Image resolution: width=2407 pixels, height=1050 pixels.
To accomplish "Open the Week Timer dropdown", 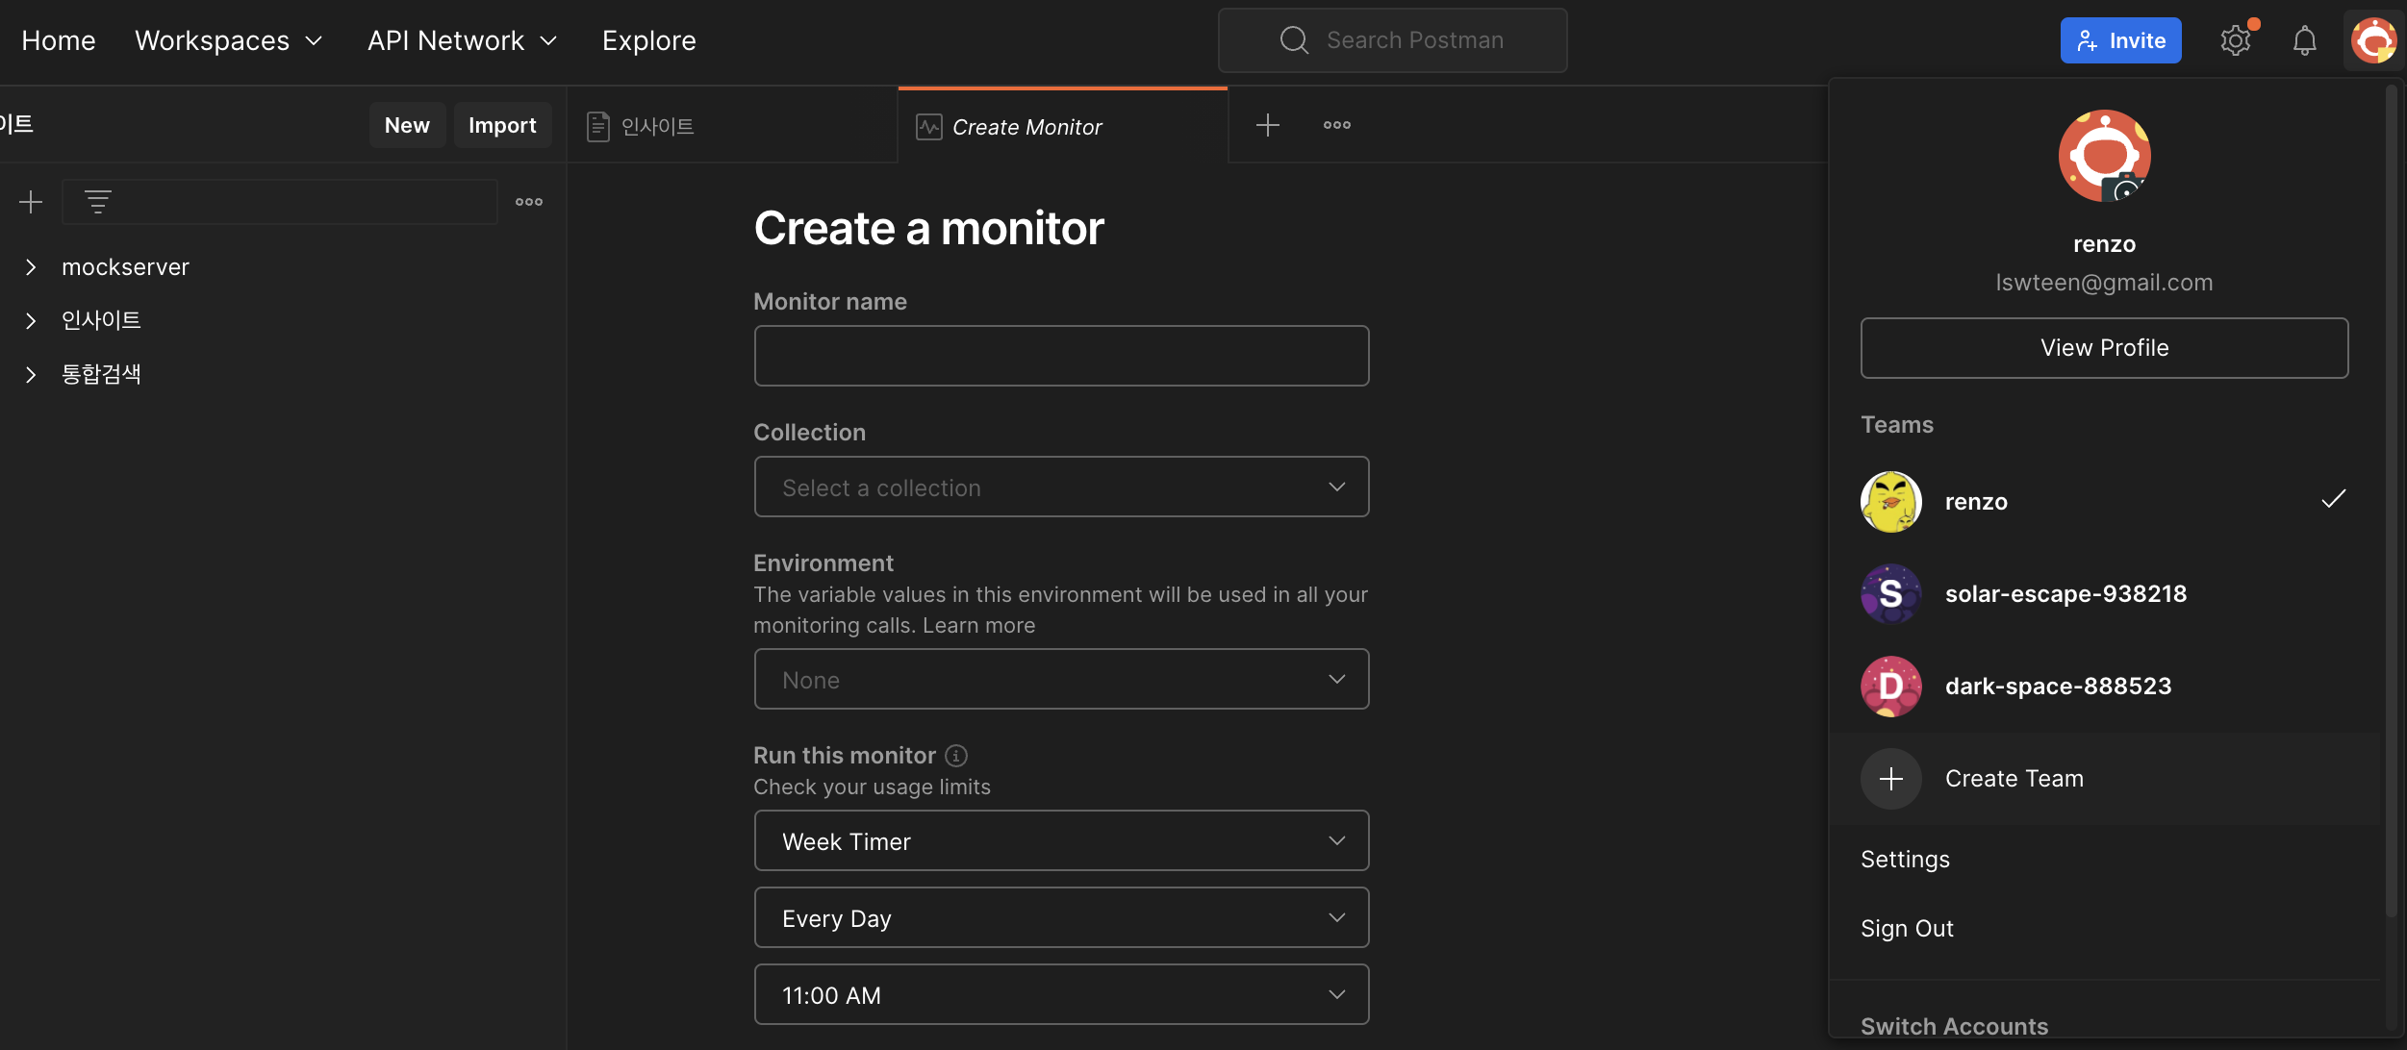I will [x=1060, y=841].
